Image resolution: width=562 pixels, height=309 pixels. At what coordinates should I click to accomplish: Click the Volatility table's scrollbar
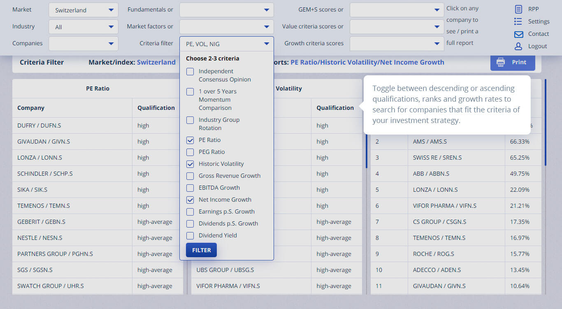(367, 150)
